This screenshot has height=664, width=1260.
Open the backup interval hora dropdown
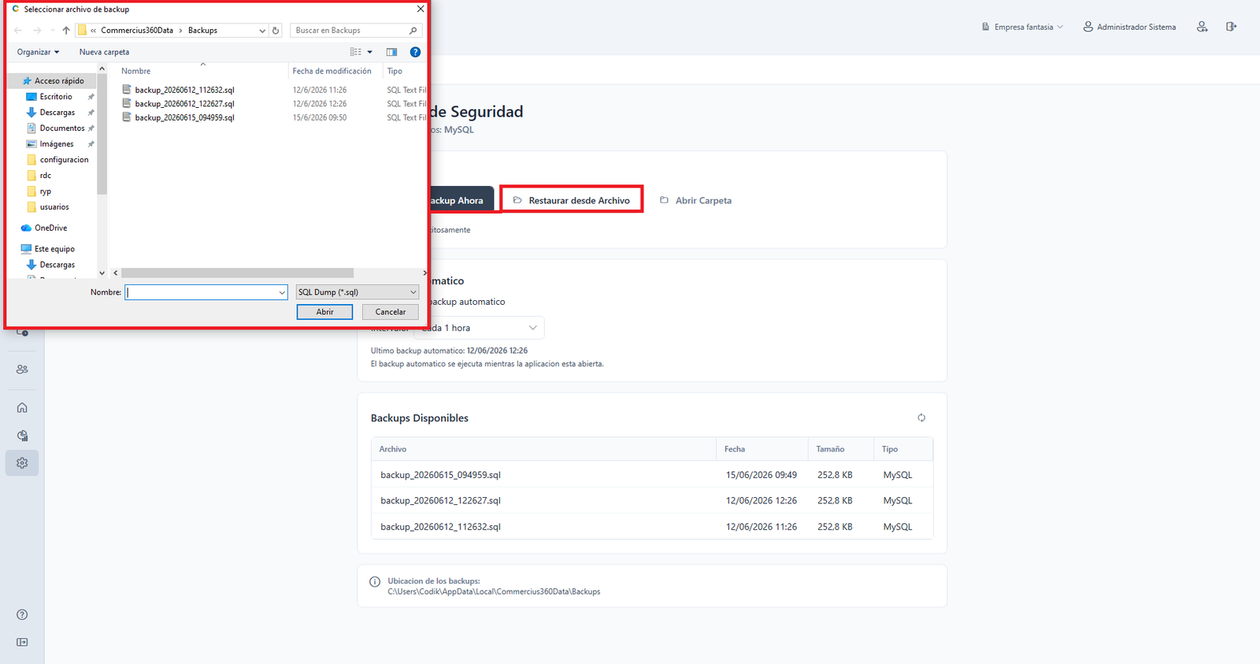pyautogui.click(x=479, y=328)
